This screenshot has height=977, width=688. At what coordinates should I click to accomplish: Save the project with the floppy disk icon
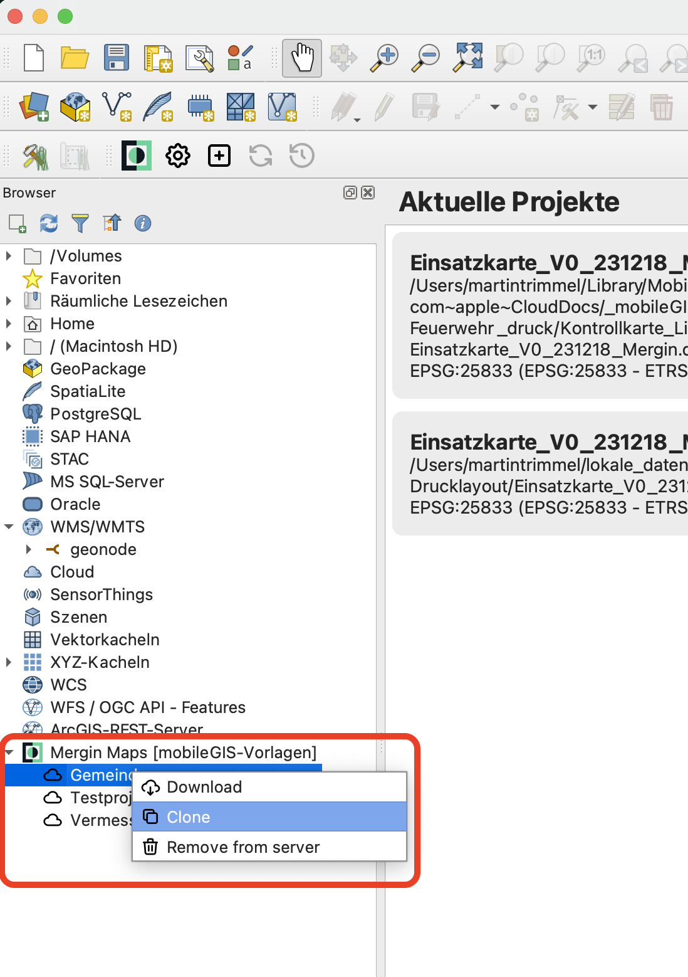(116, 58)
